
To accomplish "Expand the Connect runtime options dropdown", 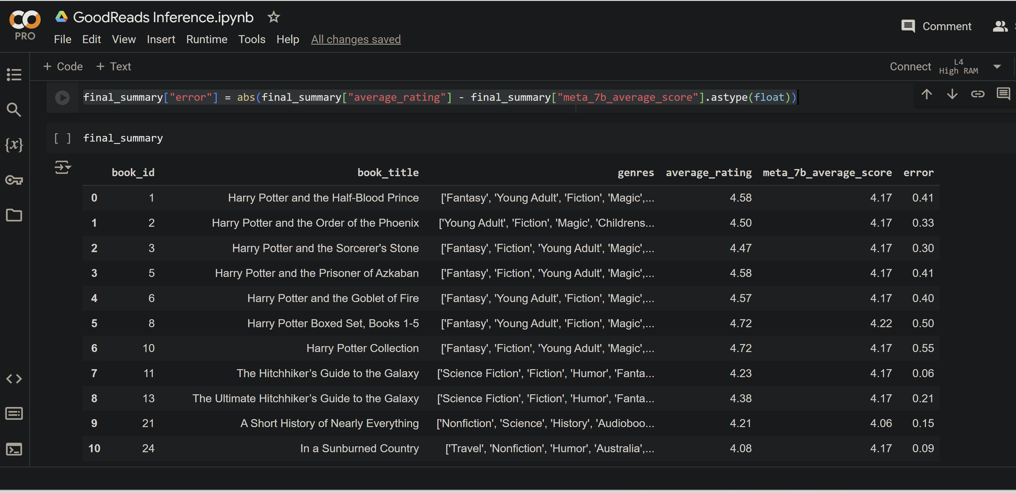I will click(x=997, y=67).
